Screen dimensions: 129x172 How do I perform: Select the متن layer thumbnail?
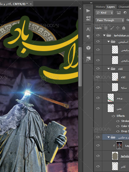[111, 108]
